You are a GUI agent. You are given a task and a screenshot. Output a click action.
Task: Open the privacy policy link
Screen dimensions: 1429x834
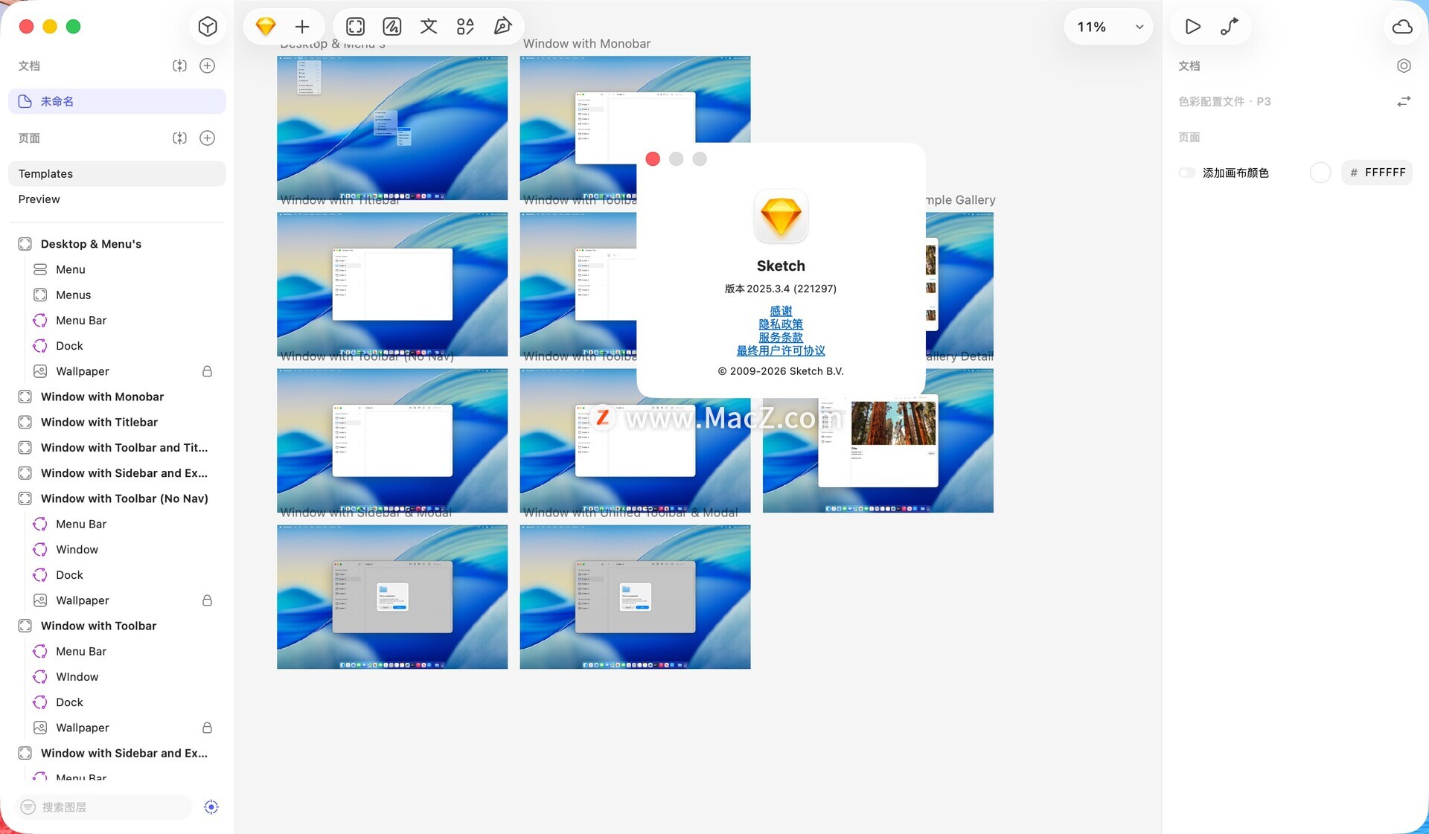(x=781, y=324)
